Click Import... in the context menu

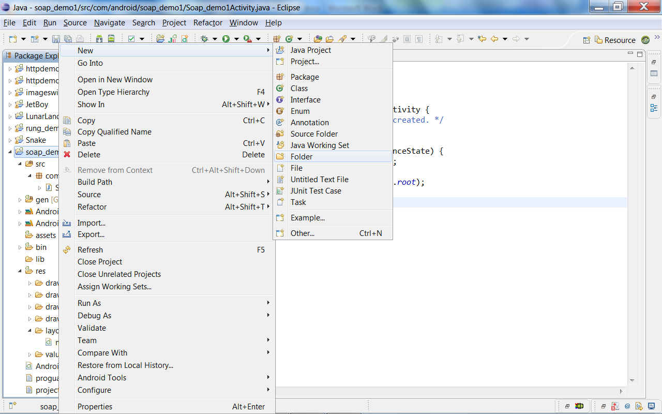point(167,223)
